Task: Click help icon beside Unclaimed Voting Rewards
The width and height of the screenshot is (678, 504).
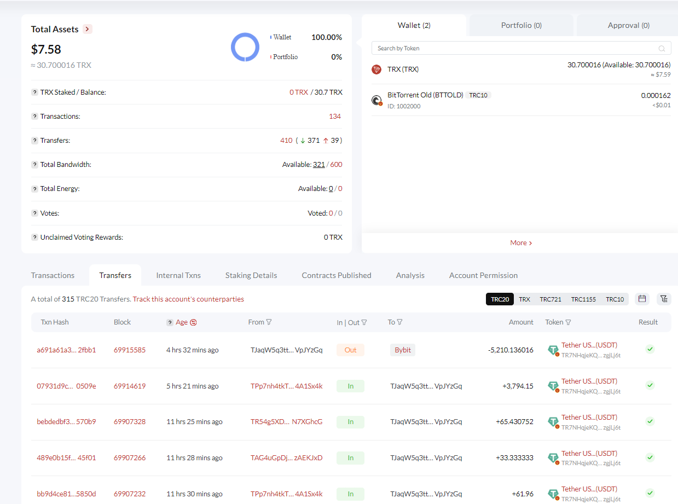Action: click(x=34, y=237)
